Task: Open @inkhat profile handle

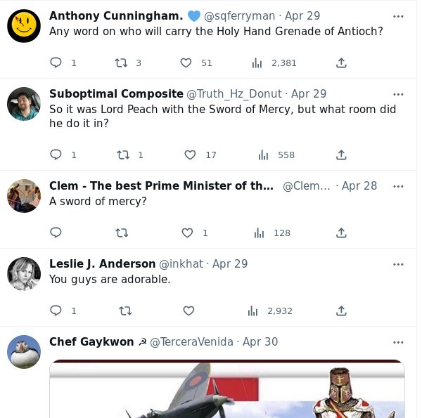Action: [x=181, y=264]
